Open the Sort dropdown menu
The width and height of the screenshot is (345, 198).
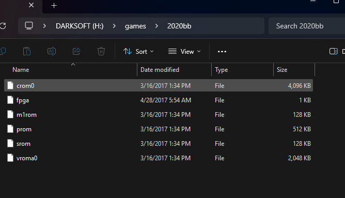tap(138, 52)
